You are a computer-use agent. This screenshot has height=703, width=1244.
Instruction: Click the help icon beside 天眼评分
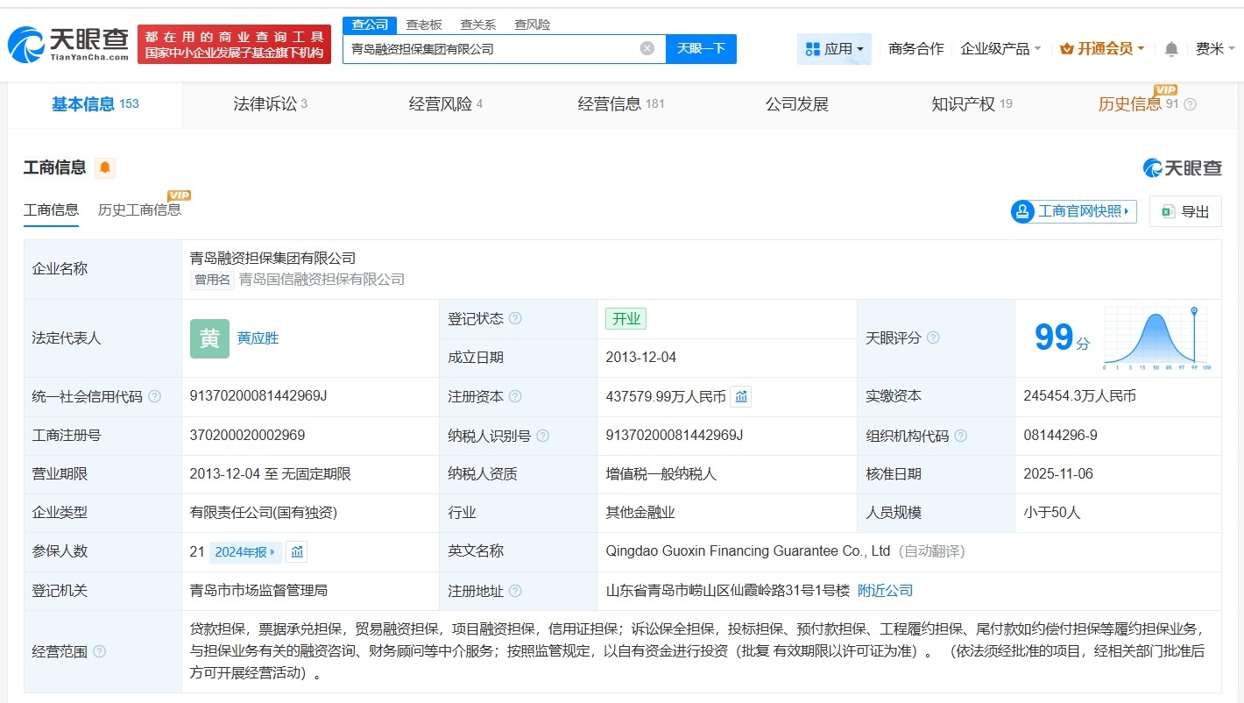[933, 337]
